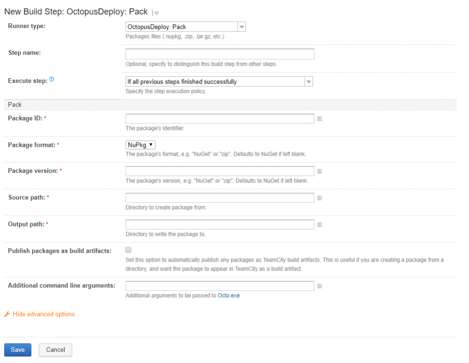Open parameter picker beside Output path field

click(319, 225)
